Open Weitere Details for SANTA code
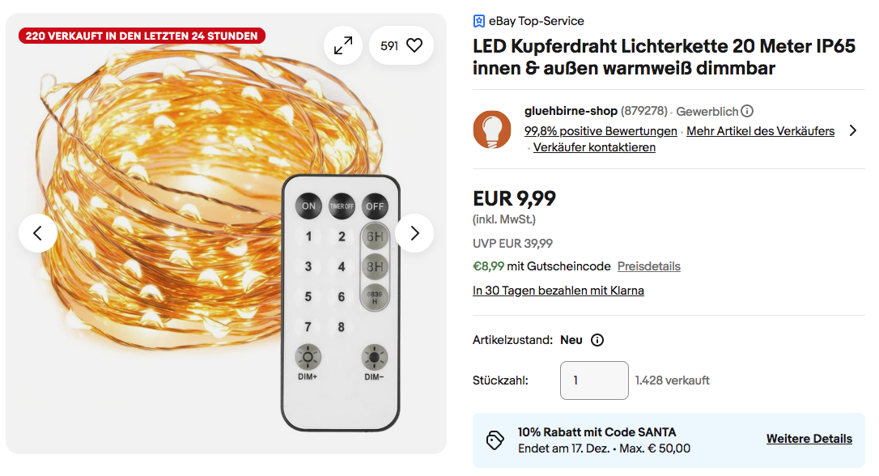This screenshot has height=476, width=879. click(x=809, y=439)
